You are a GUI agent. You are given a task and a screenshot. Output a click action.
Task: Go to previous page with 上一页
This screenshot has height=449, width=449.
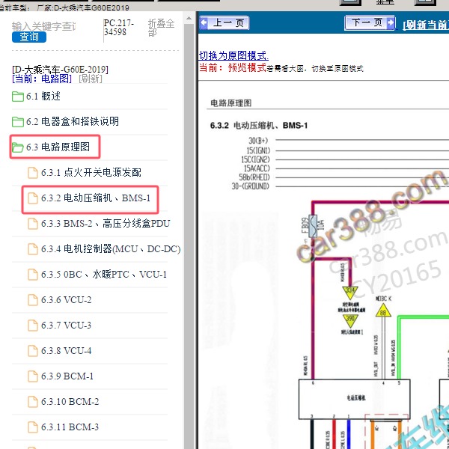pos(224,22)
